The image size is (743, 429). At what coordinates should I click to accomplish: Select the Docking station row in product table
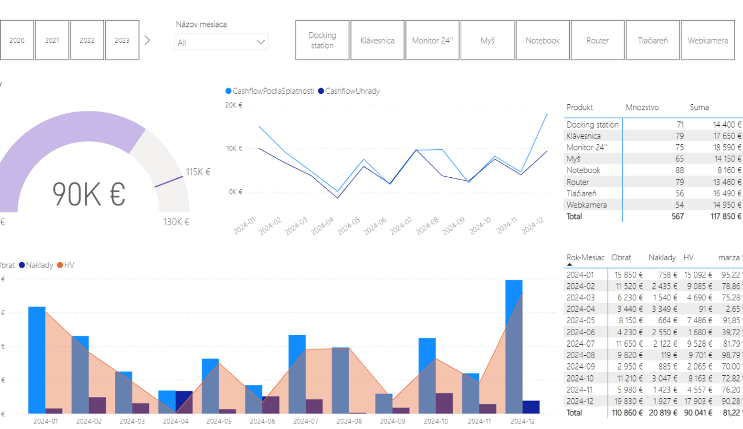[x=654, y=124]
